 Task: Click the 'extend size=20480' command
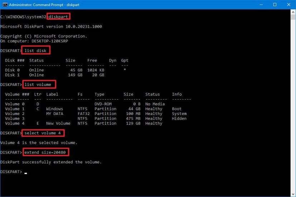pos(45,152)
